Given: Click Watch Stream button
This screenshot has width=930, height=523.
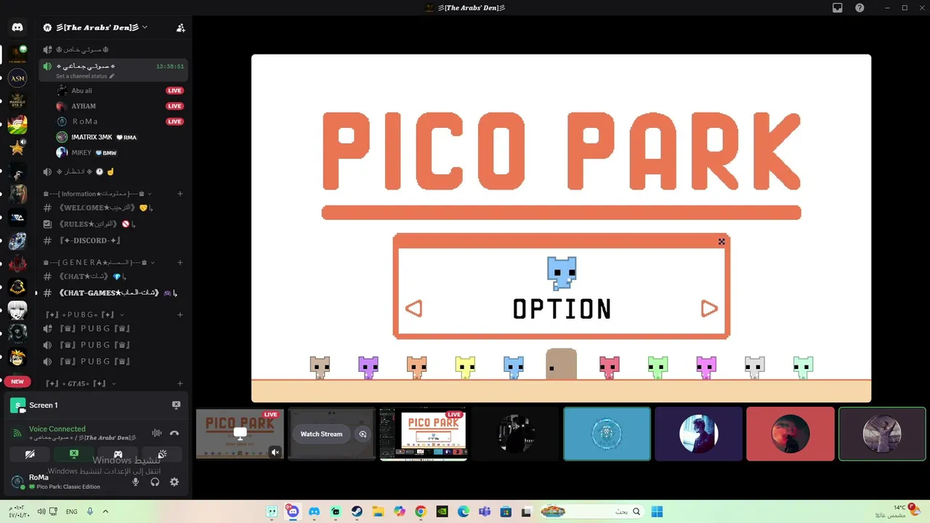Looking at the screenshot, I should (321, 434).
